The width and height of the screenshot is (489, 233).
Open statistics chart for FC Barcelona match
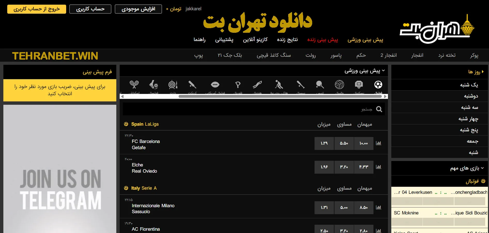point(379,143)
